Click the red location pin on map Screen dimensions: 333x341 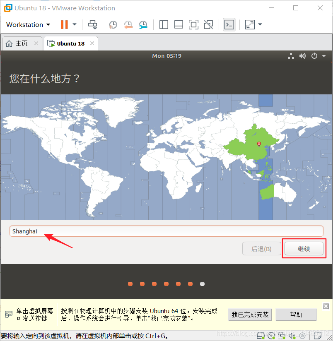pyautogui.click(x=259, y=144)
